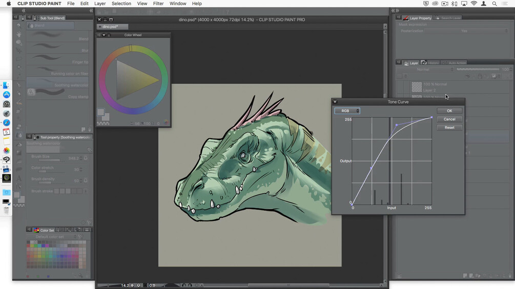Cancel the Tone Curve dialog
This screenshot has width=515, height=289.
pos(449,119)
